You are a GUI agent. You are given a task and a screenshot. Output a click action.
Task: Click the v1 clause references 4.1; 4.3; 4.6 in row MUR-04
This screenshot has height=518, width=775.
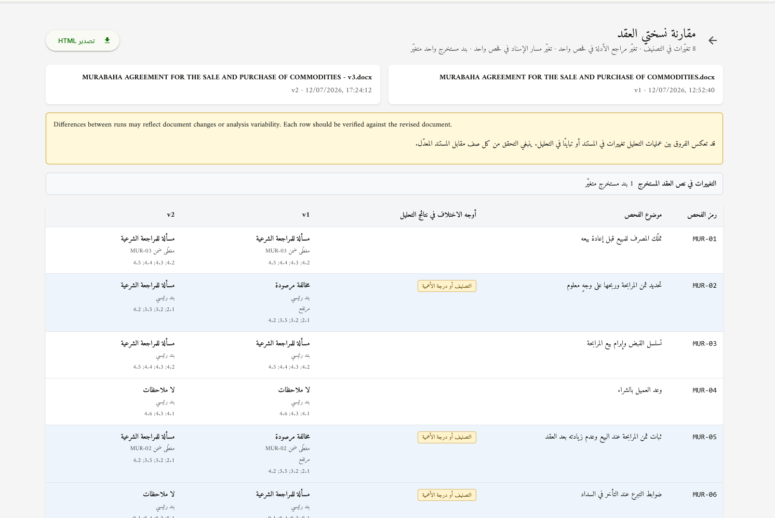coord(295,414)
